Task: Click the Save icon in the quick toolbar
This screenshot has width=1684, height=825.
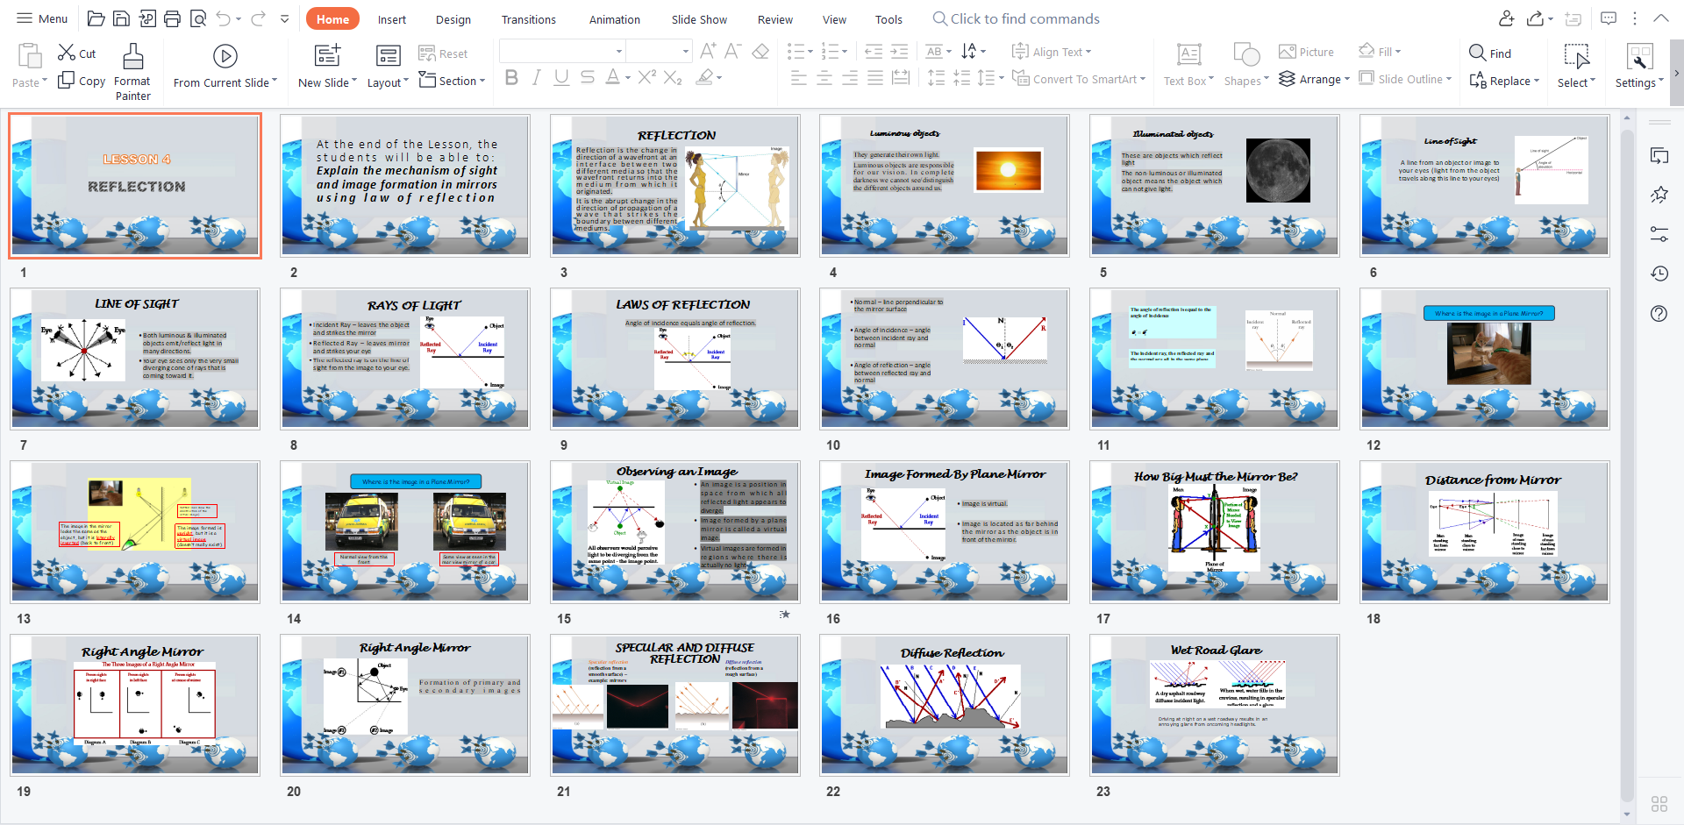Action: (122, 18)
